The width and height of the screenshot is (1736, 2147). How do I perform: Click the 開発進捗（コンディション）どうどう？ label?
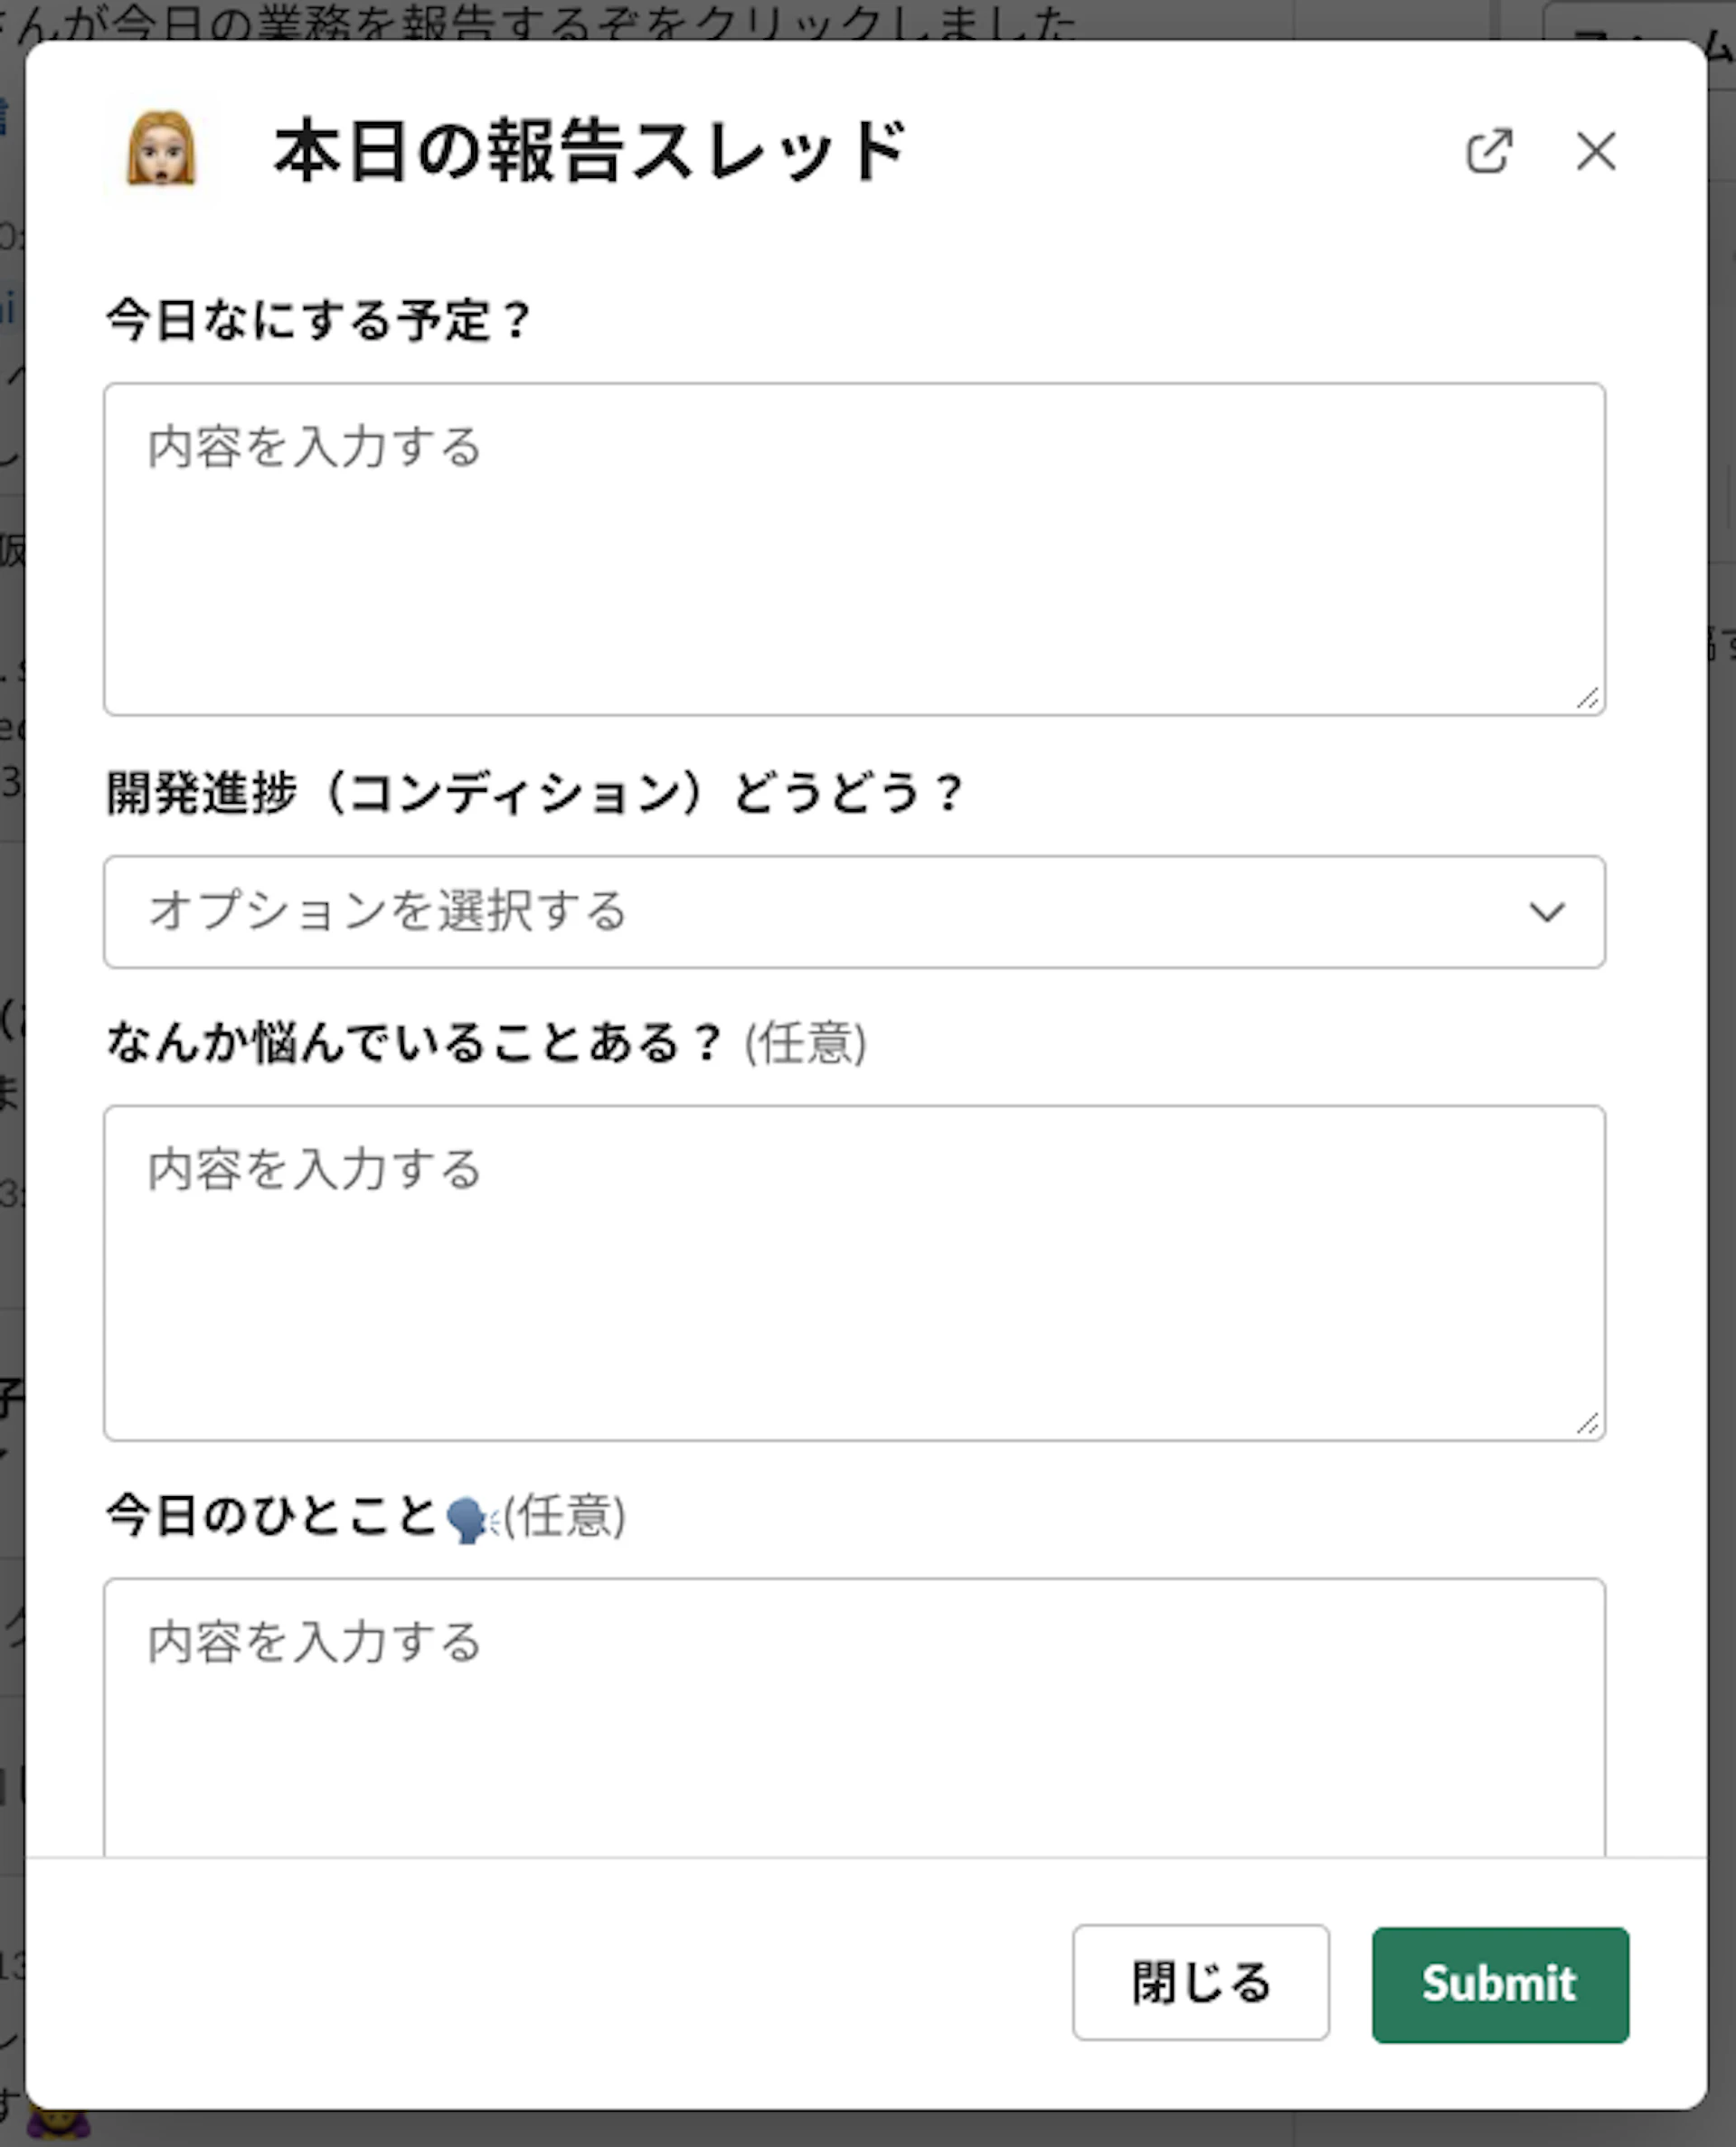(x=534, y=794)
